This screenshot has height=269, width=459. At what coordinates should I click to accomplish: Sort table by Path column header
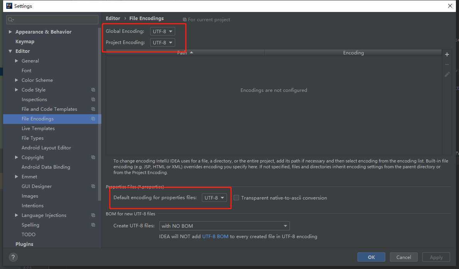[186, 53]
